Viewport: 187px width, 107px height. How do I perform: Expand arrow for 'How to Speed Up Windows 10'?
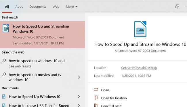pos(79,97)
